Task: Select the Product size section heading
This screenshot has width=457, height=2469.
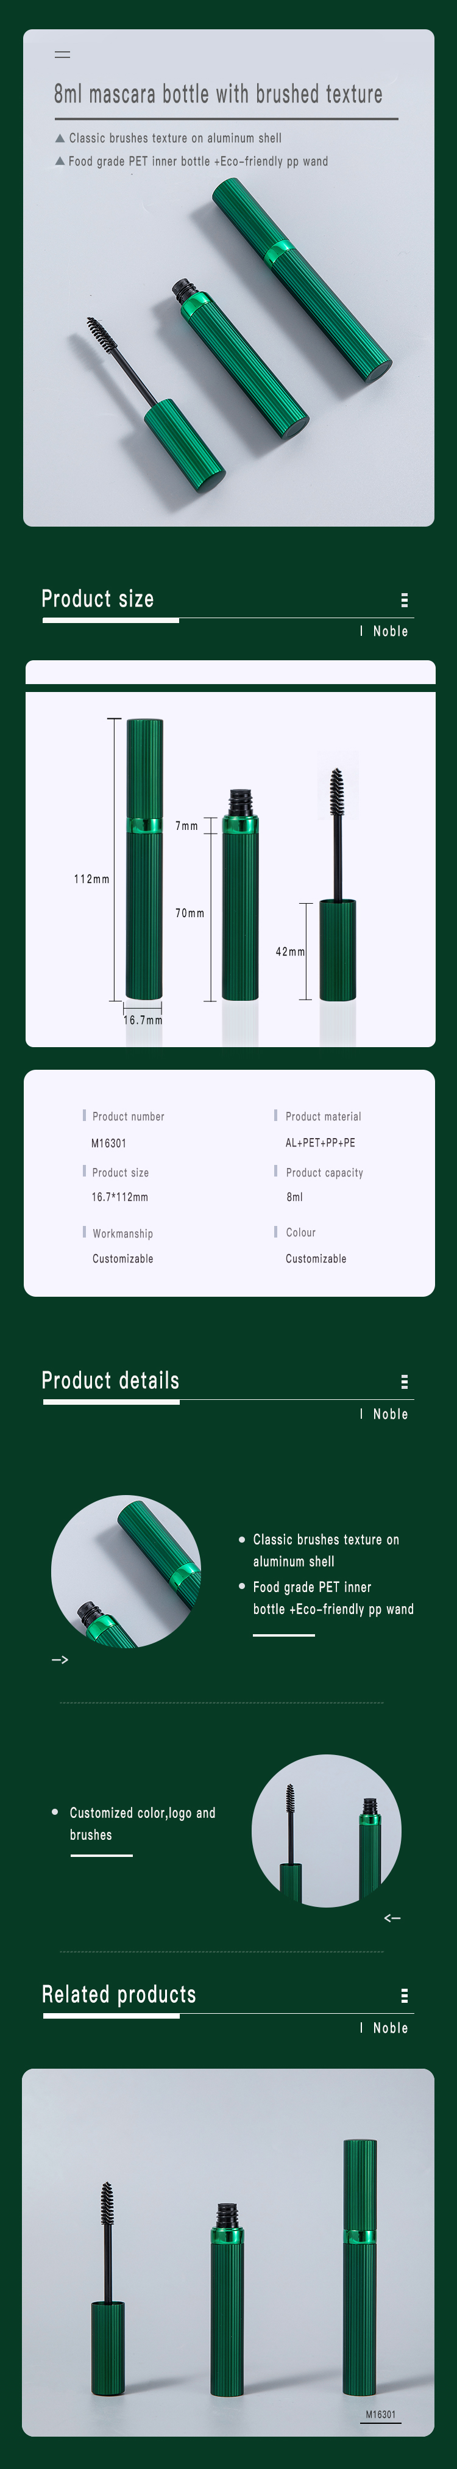Action: (x=97, y=599)
